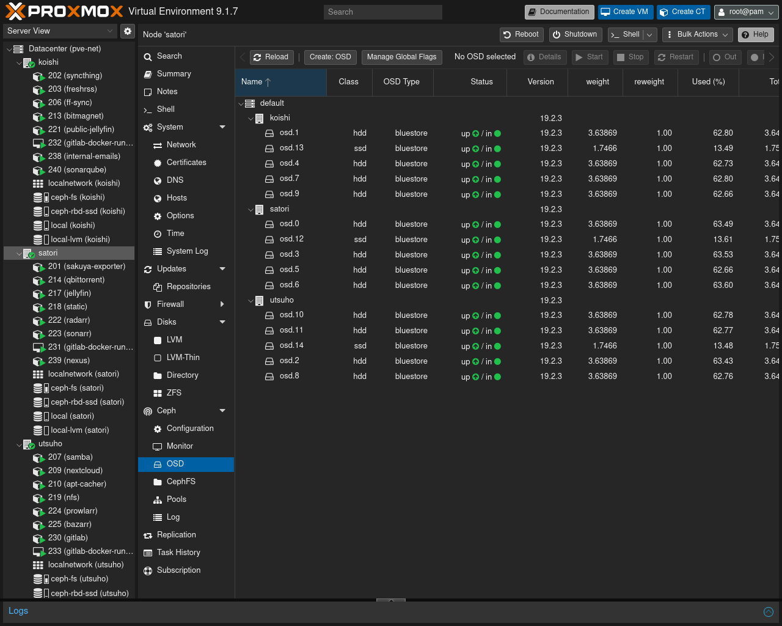782x626 pixels.
Task: Open Replication page
Action: (x=177, y=535)
